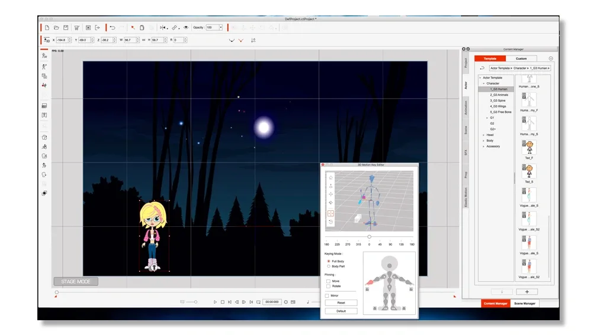
Task: Open a project using the folder icon
Action: click(56, 28)
